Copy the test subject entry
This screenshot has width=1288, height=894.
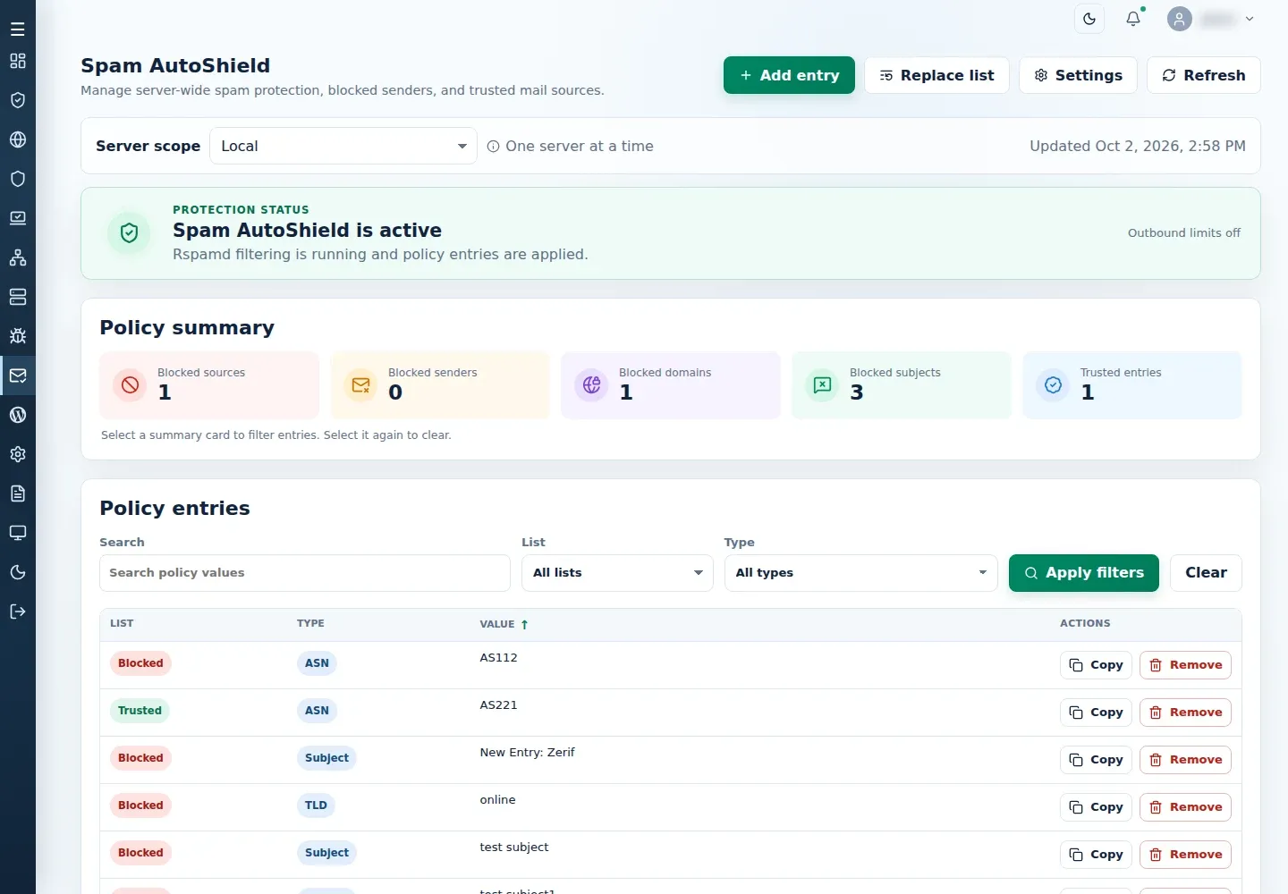coord(1097,855)
